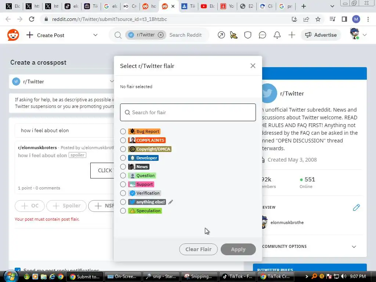Screen dimensions: 376x282
Task: Click the Apply button
Action: click(x=238, y=249)
